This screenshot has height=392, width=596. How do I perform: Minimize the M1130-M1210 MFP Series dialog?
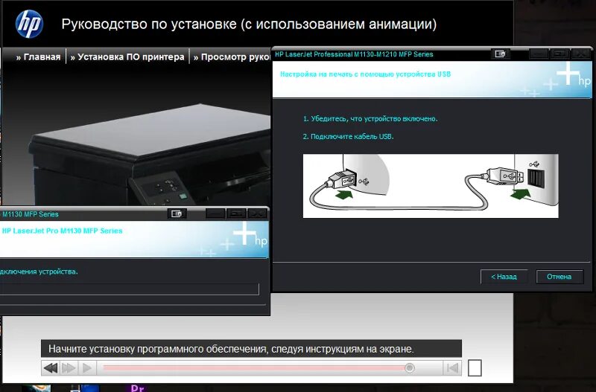pos(539,54)
